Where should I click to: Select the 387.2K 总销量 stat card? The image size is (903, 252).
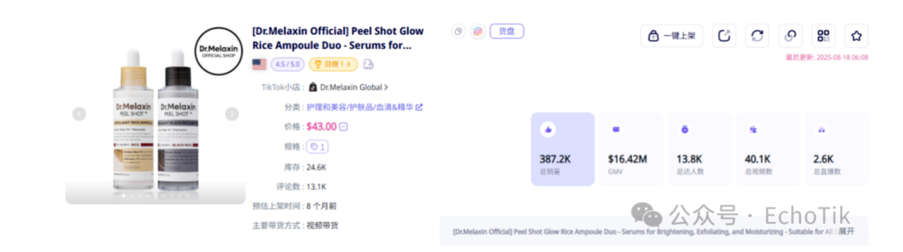click(563, 149)
